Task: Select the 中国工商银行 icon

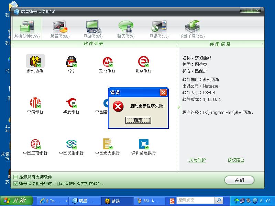Action: click(x=36, y=144)
